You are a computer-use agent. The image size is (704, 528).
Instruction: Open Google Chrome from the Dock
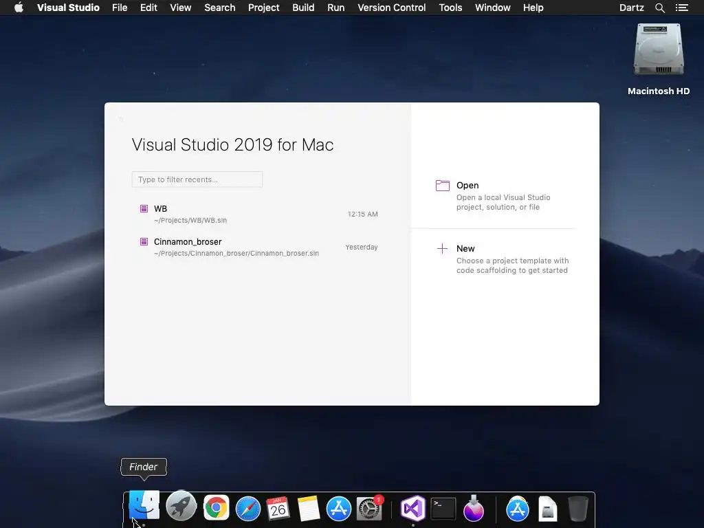click(216, 508)
